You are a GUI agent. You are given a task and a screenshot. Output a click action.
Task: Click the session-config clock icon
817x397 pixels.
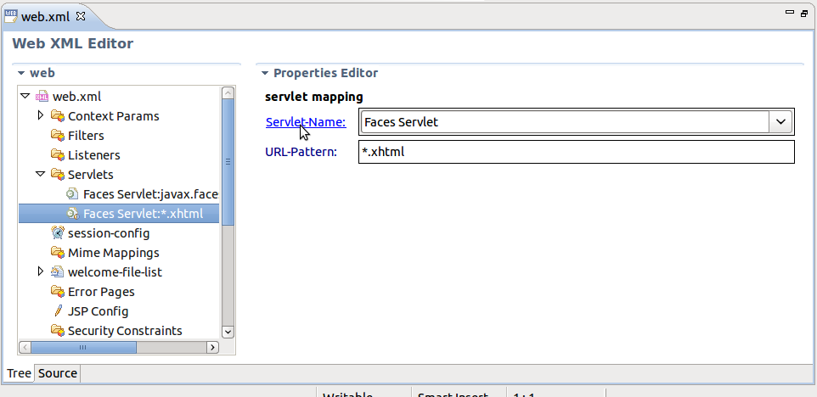click(x=57, y=232)
